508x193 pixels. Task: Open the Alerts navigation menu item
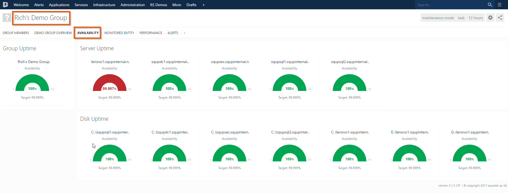[x=39, y=5]
